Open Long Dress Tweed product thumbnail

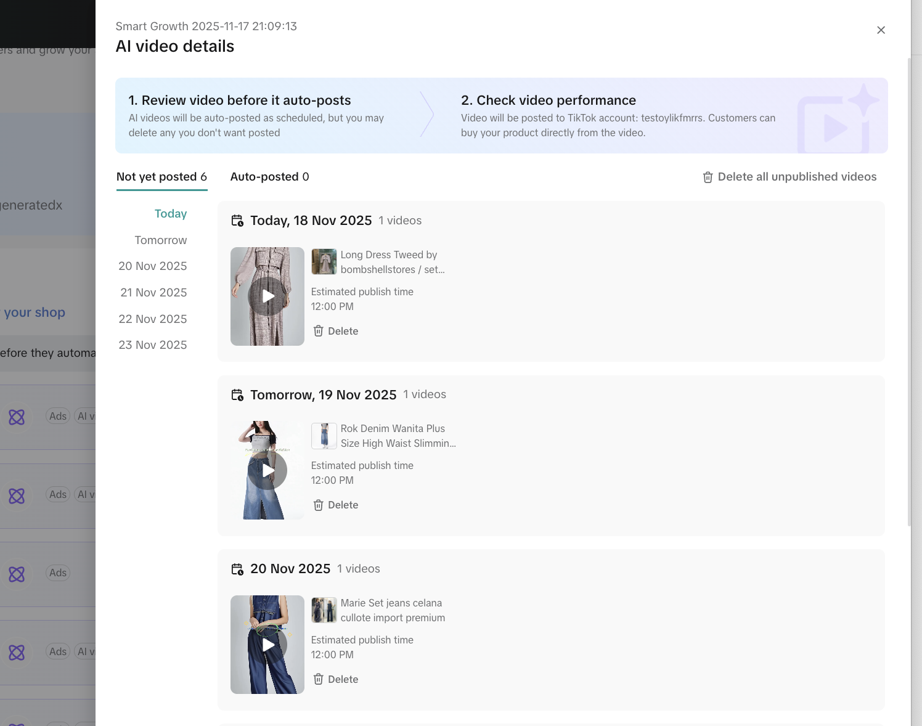click(x=324, y=262)
